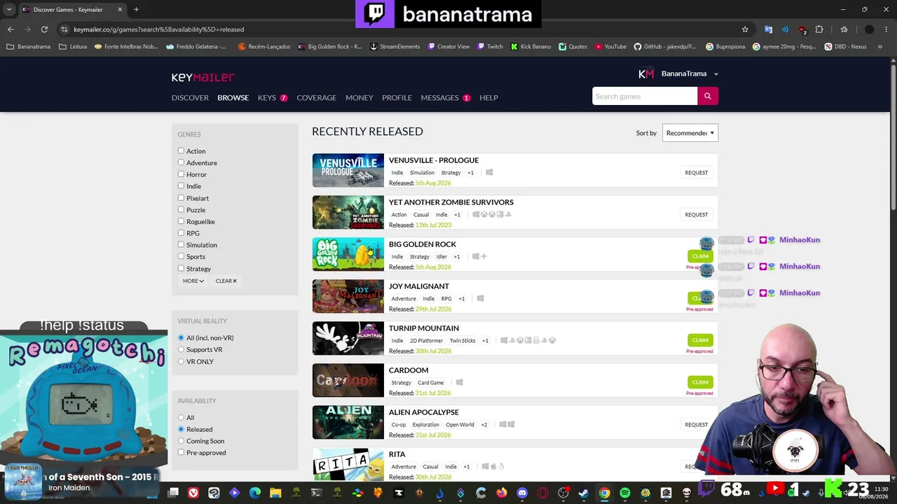Image resolution: width=897 pixels, height=504 pixels.
Task: Reload the page with the refresh icon
Action: pos(44,29)
